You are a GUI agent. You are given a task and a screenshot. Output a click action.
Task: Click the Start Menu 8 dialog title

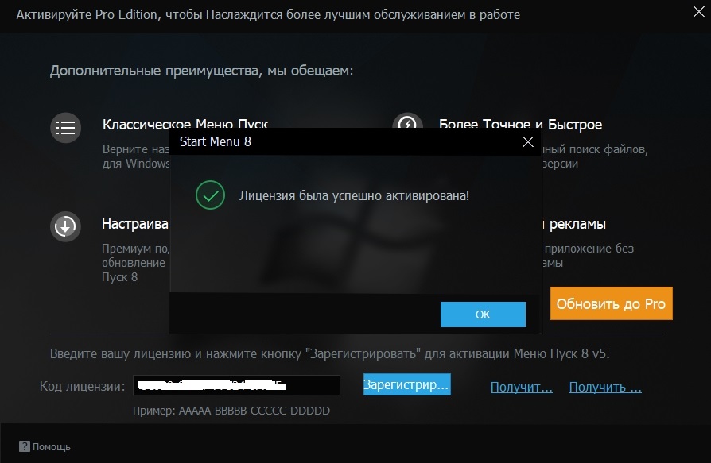point(216,141)
